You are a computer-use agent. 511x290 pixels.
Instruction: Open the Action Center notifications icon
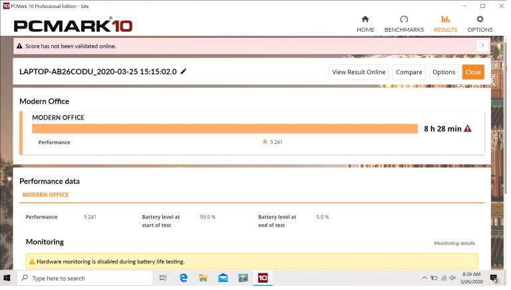(x=494, y=278)
